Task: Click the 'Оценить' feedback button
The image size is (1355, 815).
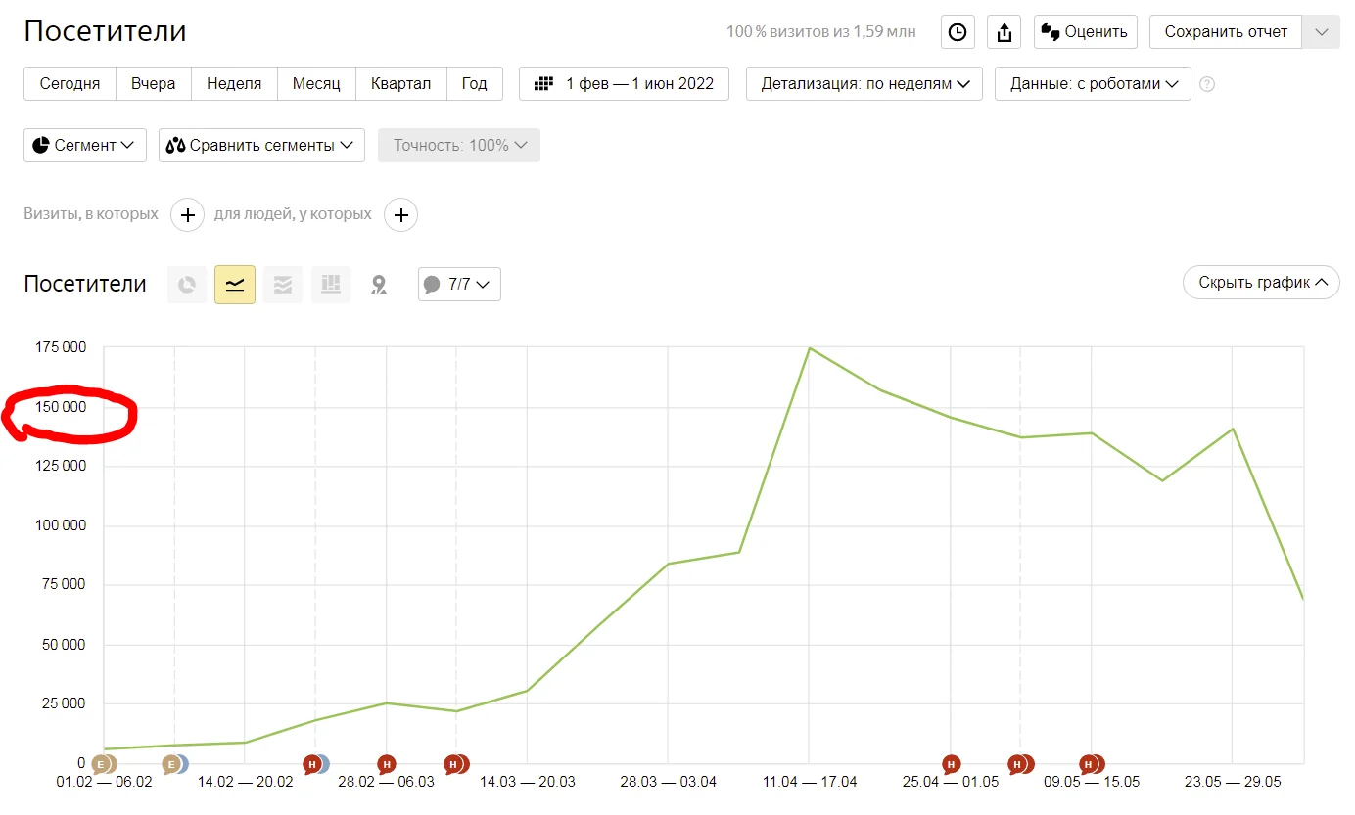Action: click(x=1085, y=32)
